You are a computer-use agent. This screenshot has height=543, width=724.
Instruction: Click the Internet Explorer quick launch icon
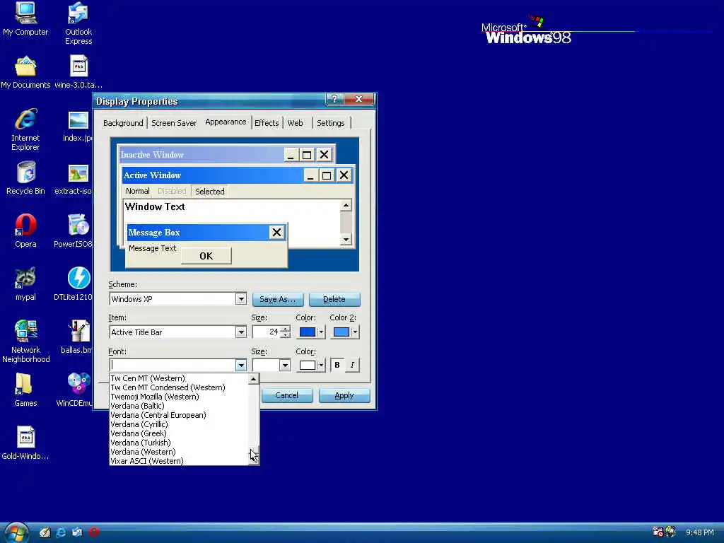coord(61,532)
